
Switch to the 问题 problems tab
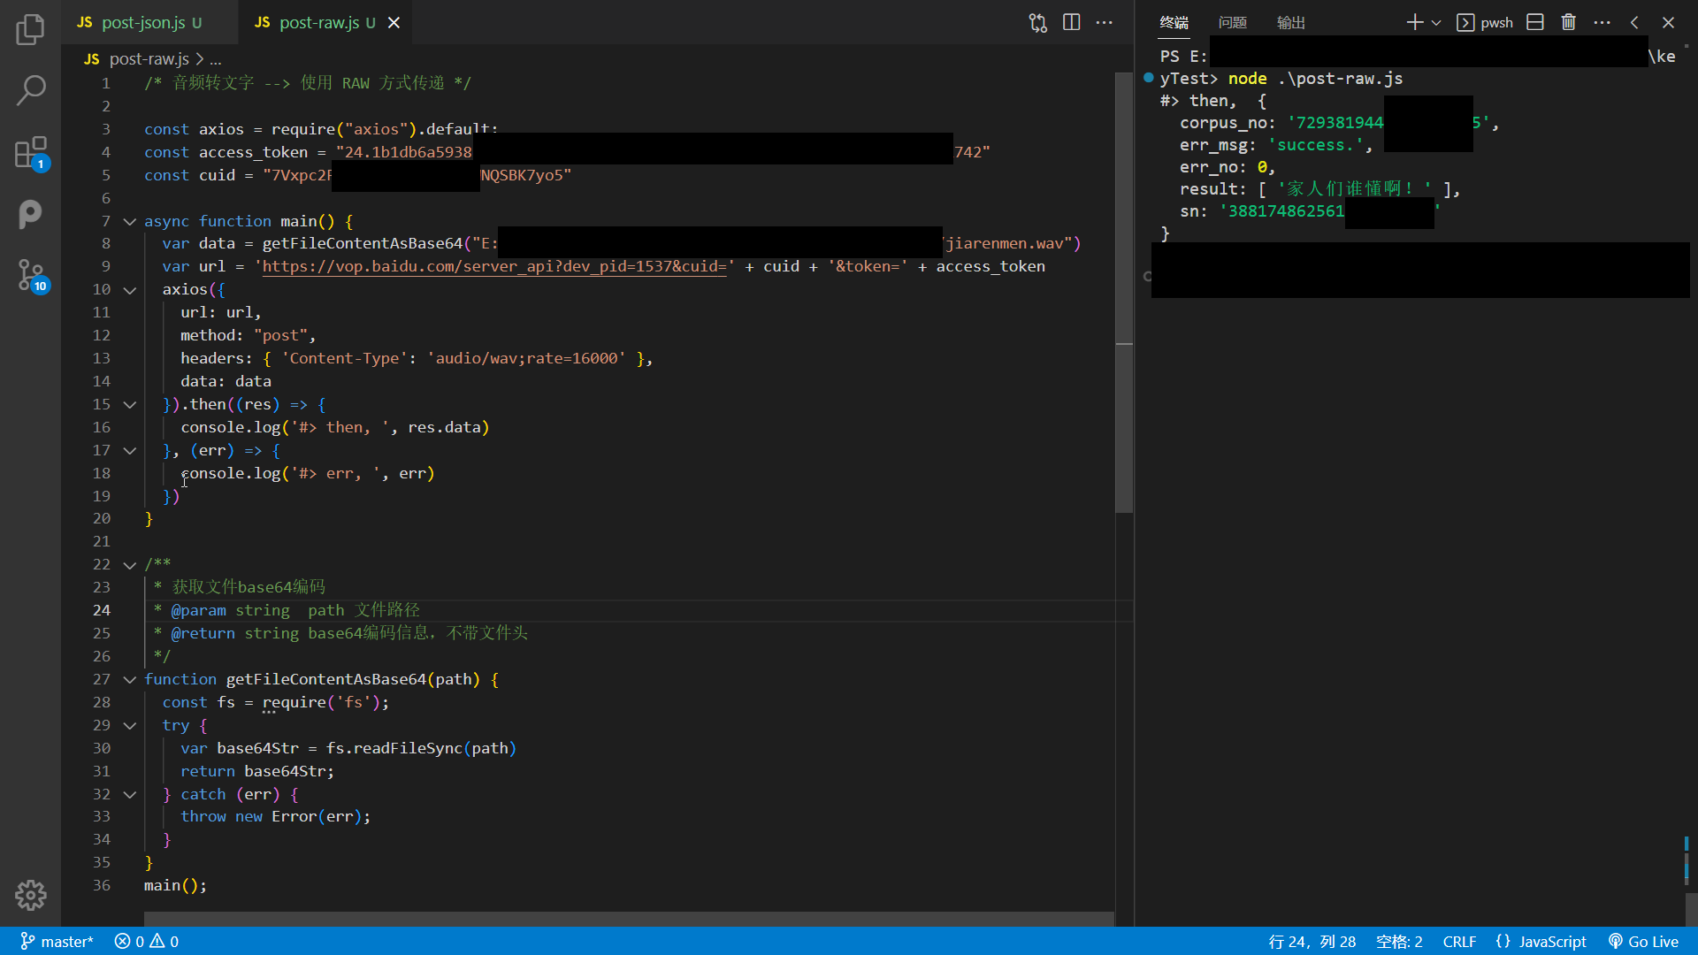(x=1232, y=22)
